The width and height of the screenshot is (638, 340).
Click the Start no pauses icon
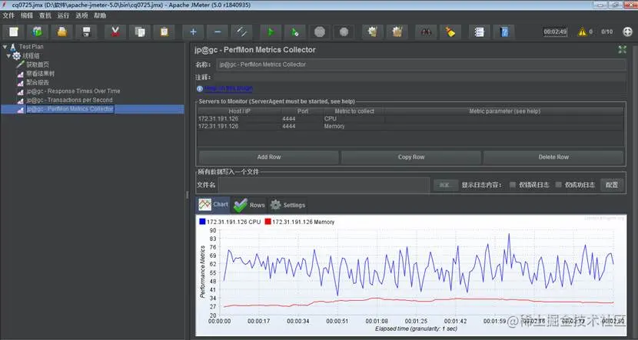pyautogui.click(x=295, y=32)
